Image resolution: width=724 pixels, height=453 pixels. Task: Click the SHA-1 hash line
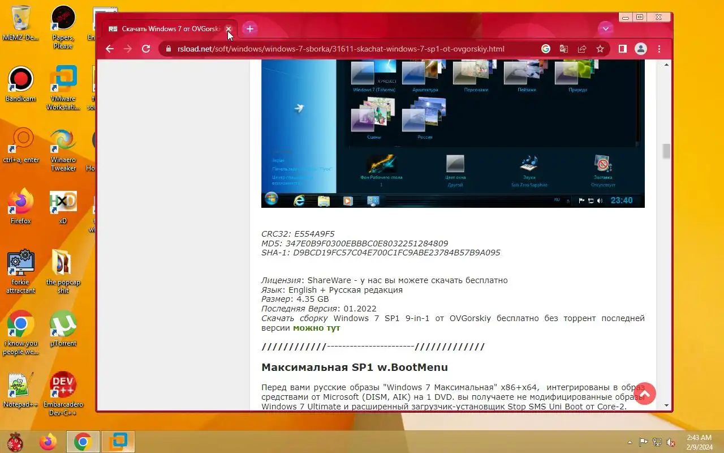click(381, 253)
